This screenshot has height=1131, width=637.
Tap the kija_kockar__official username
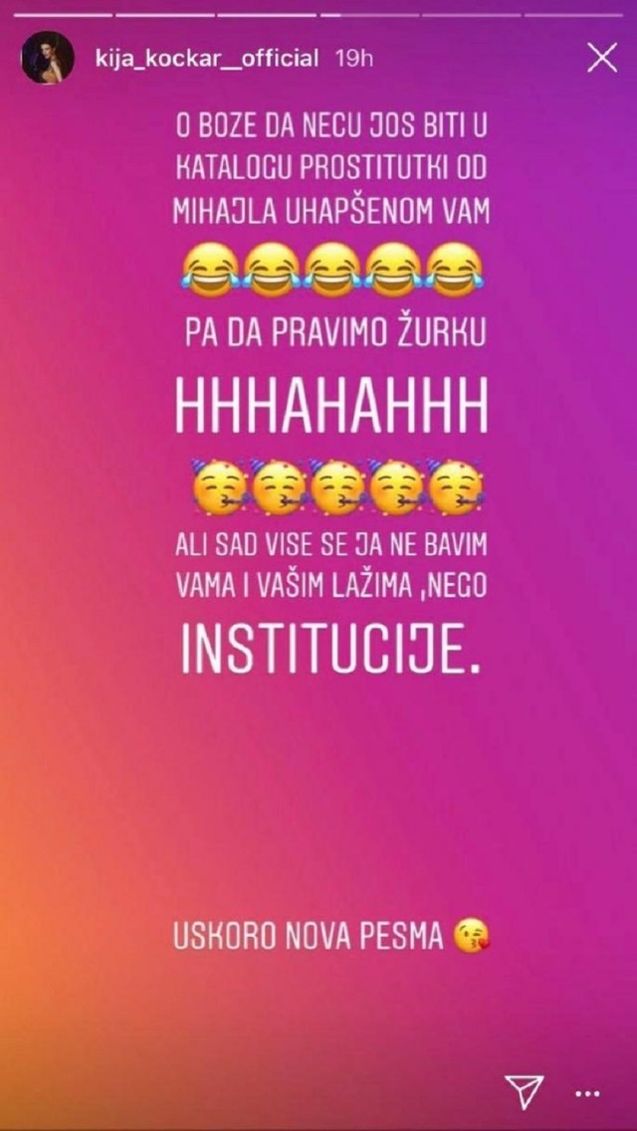coord(207,59)
